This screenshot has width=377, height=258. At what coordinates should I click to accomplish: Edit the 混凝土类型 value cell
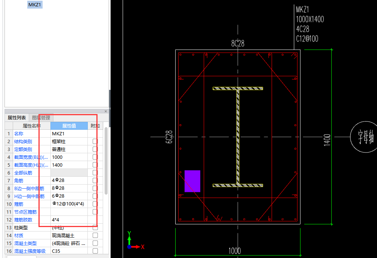pyautogui.click(x=69, y=243)
